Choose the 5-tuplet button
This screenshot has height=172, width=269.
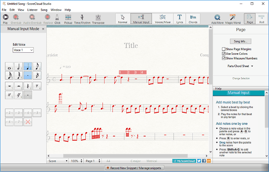click(37, 113)
